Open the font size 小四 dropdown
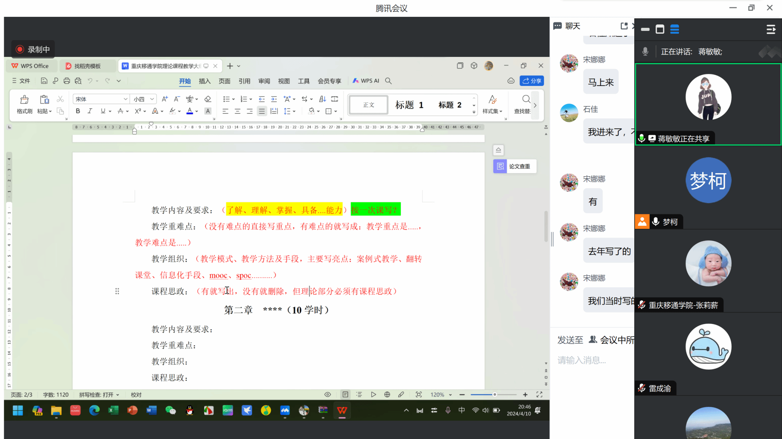 click(x=152, y=99)
